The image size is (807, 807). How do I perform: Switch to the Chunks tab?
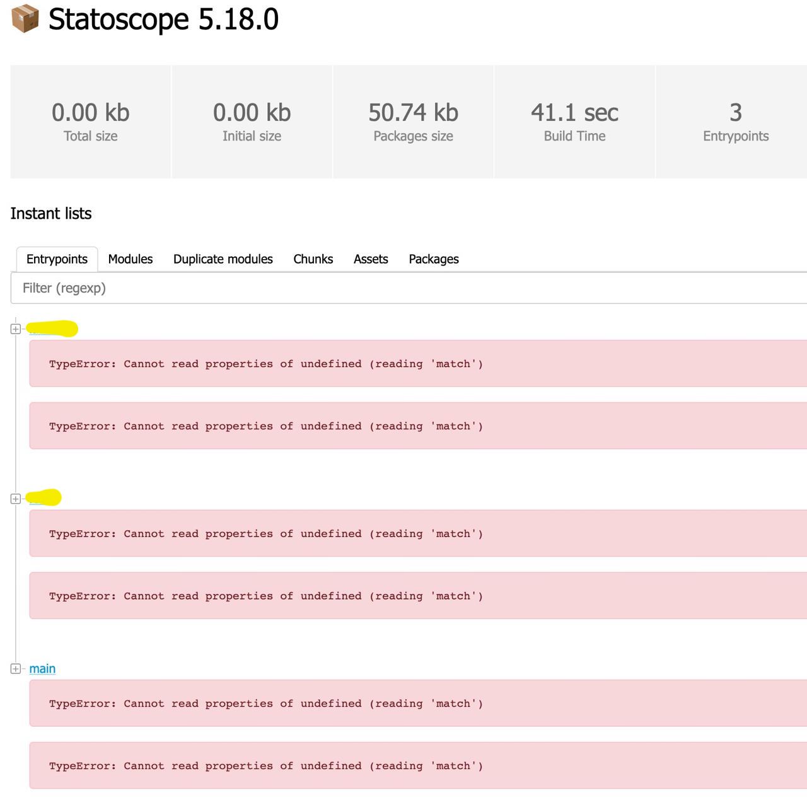(x=313, y=258)
